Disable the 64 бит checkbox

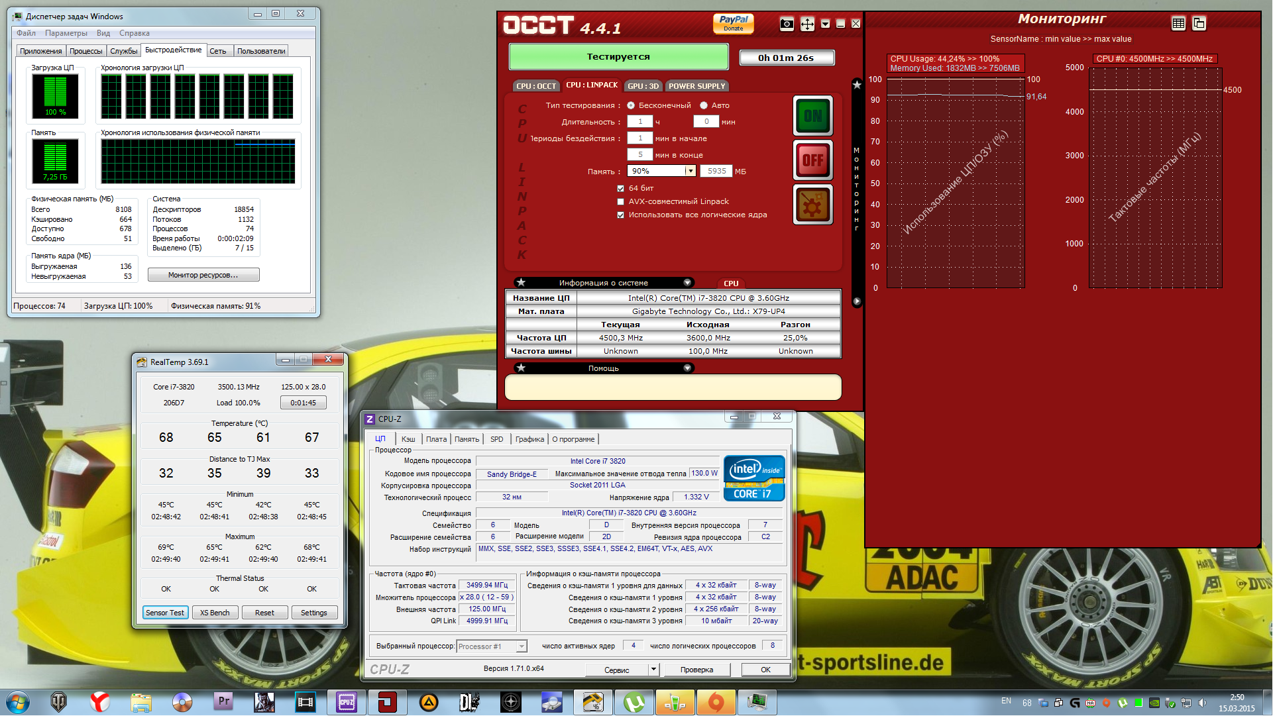[621, 188]
